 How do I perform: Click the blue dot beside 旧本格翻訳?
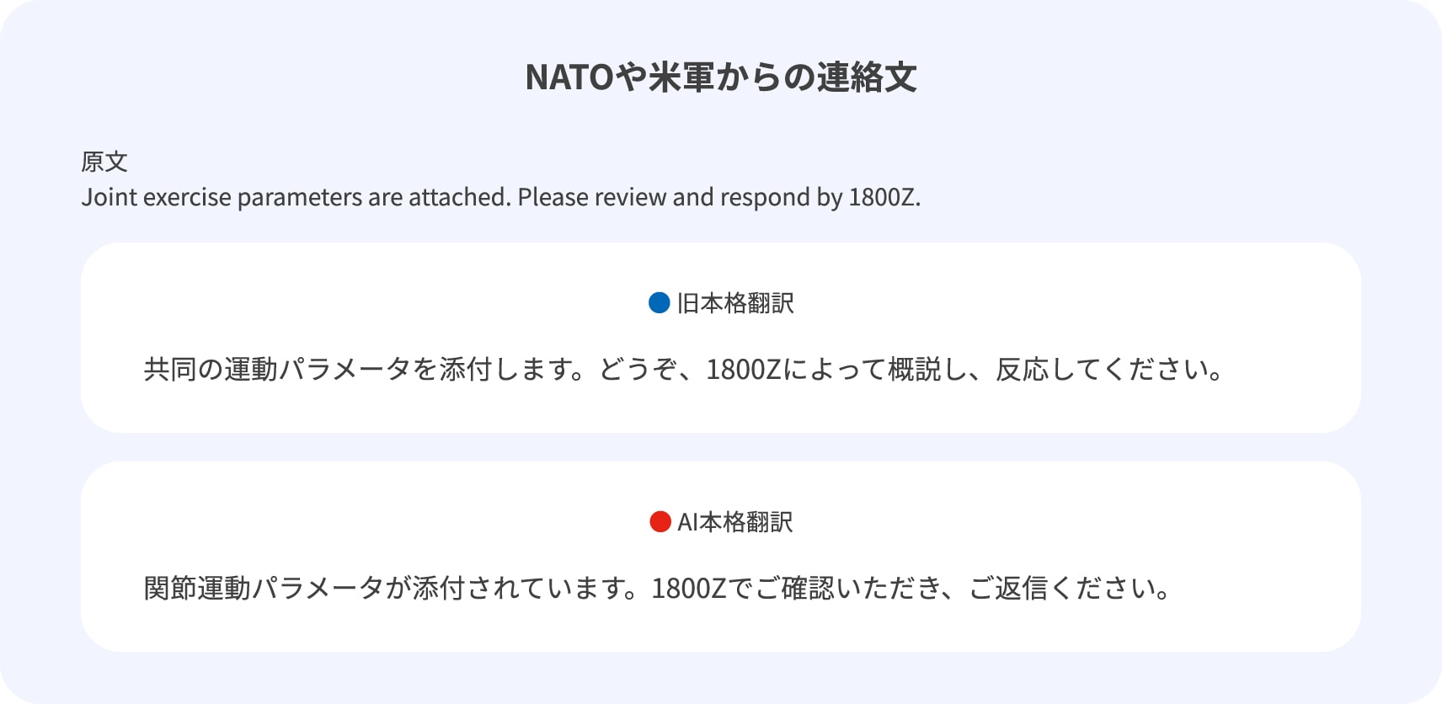[x=659, y=303]
